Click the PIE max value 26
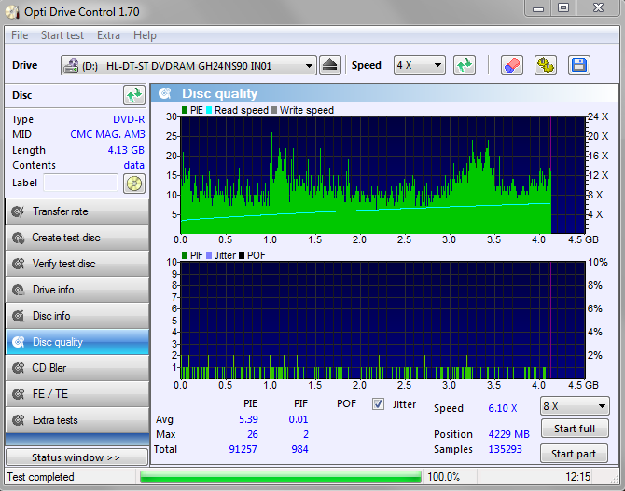 point(253,434)
